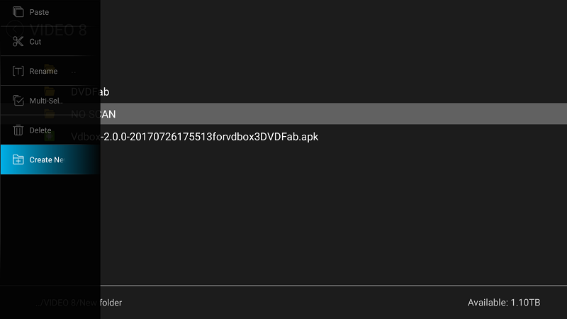This screenshot has height=319, width=567.
Task: Click the Create New folder plus icon
Action: pyautogui.click(x=18, y=159)
